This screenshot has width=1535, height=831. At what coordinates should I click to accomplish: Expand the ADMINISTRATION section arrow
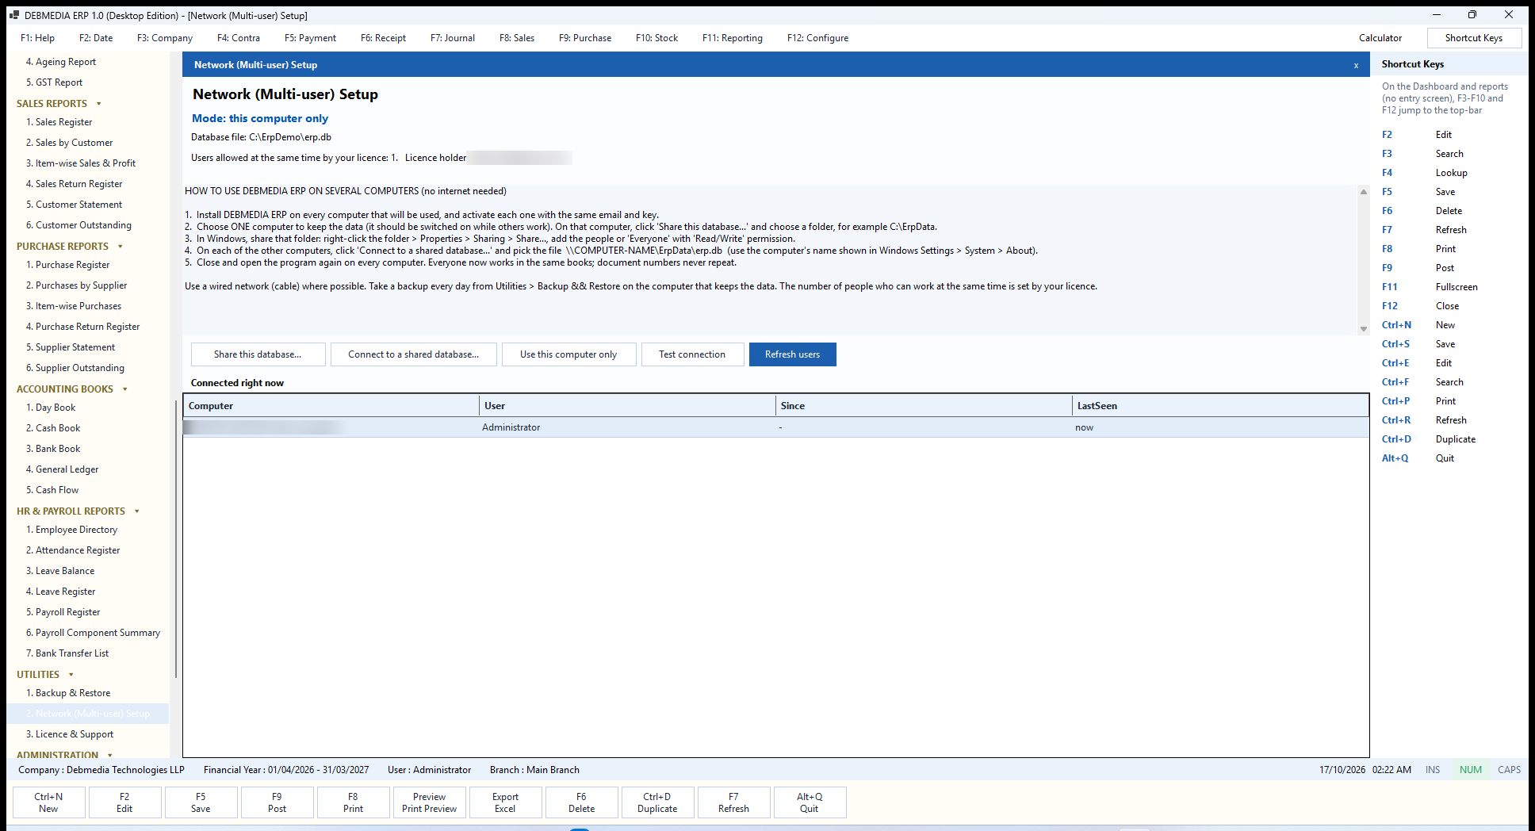[x=110, y=755]
